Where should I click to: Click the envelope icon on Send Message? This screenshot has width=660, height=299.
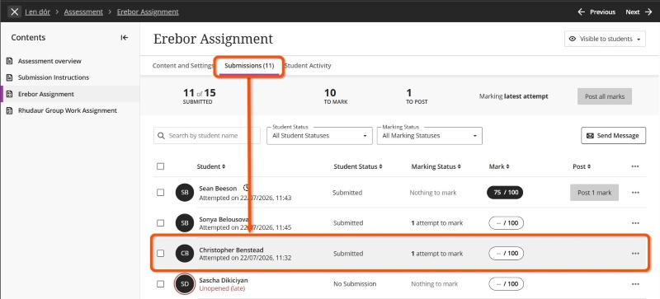[590, 135]
